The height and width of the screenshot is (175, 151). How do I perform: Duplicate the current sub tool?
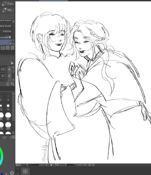tap(8, 48)
